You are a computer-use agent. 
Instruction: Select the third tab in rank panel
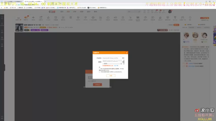coord(199,27)
